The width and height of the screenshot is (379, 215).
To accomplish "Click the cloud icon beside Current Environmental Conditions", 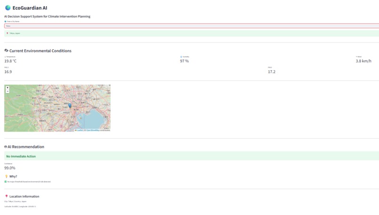I will pos(6,51).
